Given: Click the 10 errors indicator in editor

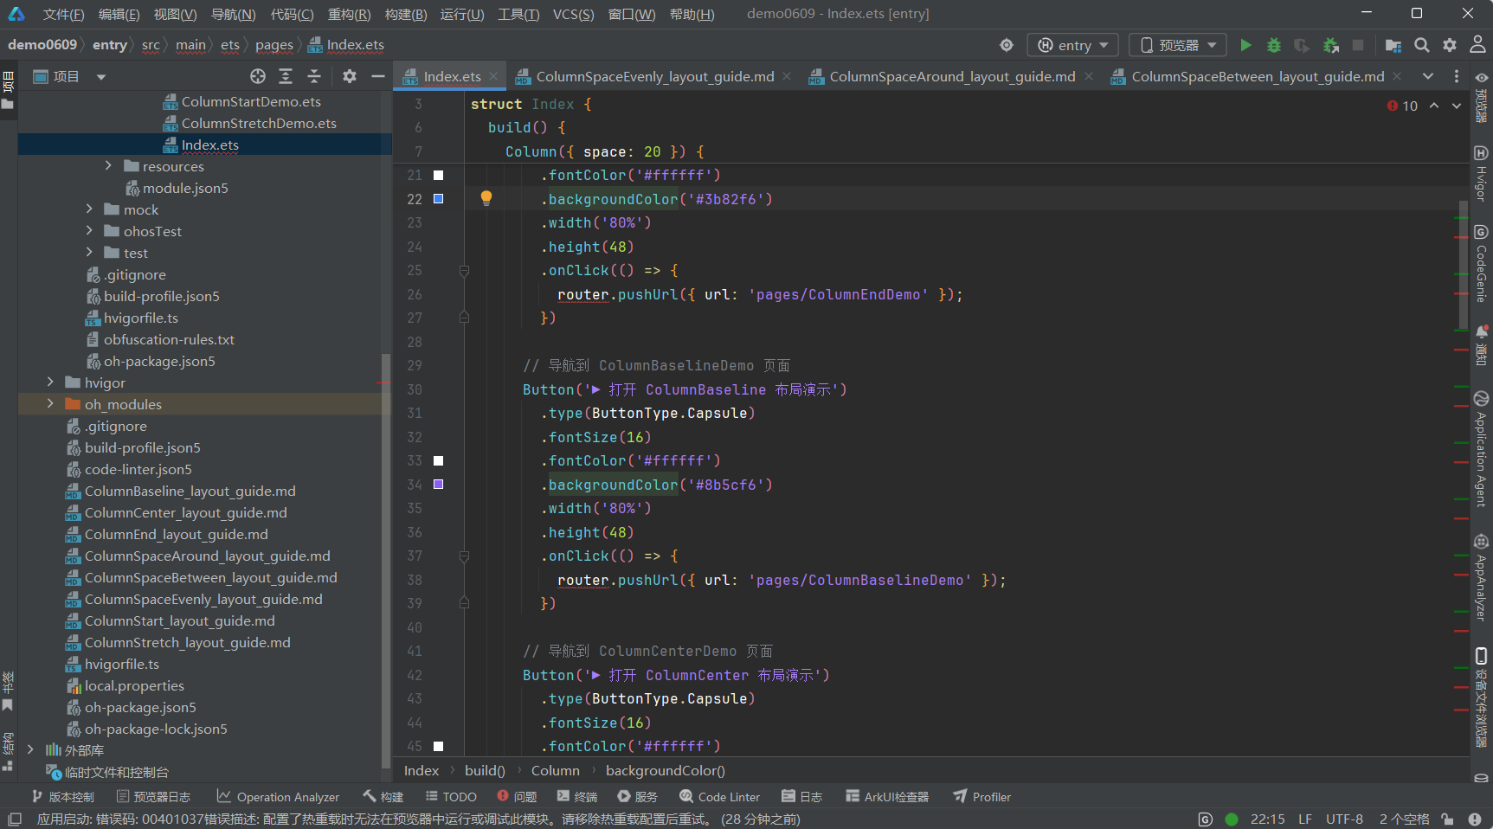Looking at the screenshot, I should point(1402,106).
